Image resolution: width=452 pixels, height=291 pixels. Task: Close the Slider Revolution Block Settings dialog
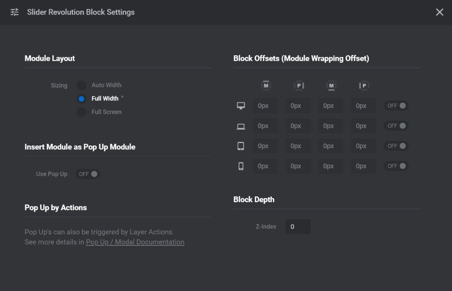439,12
